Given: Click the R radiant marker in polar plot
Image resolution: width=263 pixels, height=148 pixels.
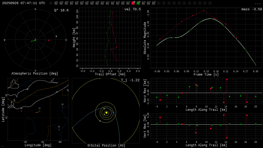Looking at the screenshot, I should tap(56, 36).
